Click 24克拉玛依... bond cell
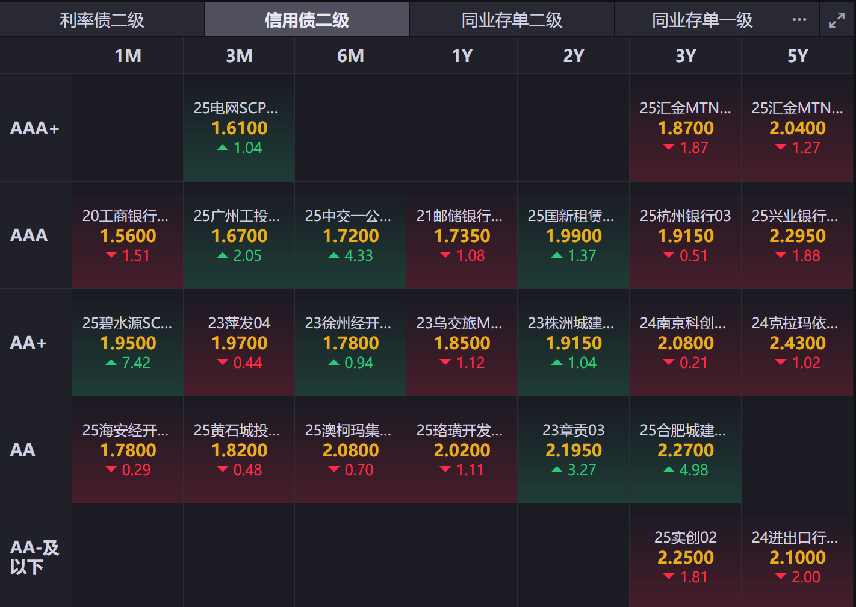This screenshot has width=856, height=607. coord(797,343)
